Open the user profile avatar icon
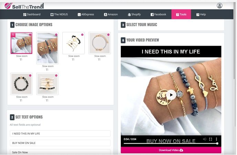237x155 pixels. (219, 6)
